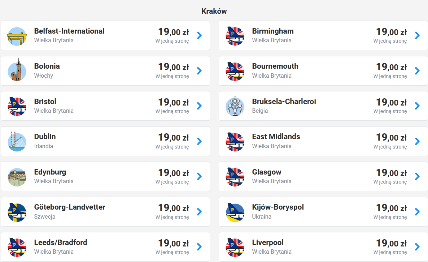Click the Bruksela-Charleroi 19,00 zł price
This screenshot has height=262, width=428.
coord(392,102)
